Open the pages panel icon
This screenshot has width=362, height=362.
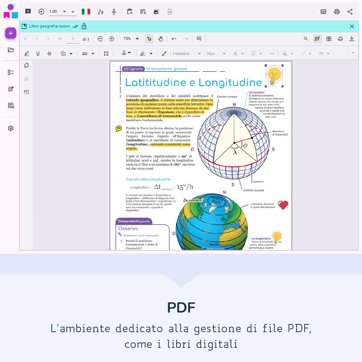pyautogui.click(x=27, y=65)
